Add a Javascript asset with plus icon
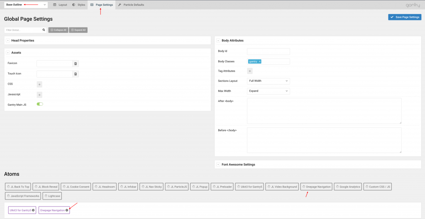The height and width of the screenshot is (219, 425). 39,95
